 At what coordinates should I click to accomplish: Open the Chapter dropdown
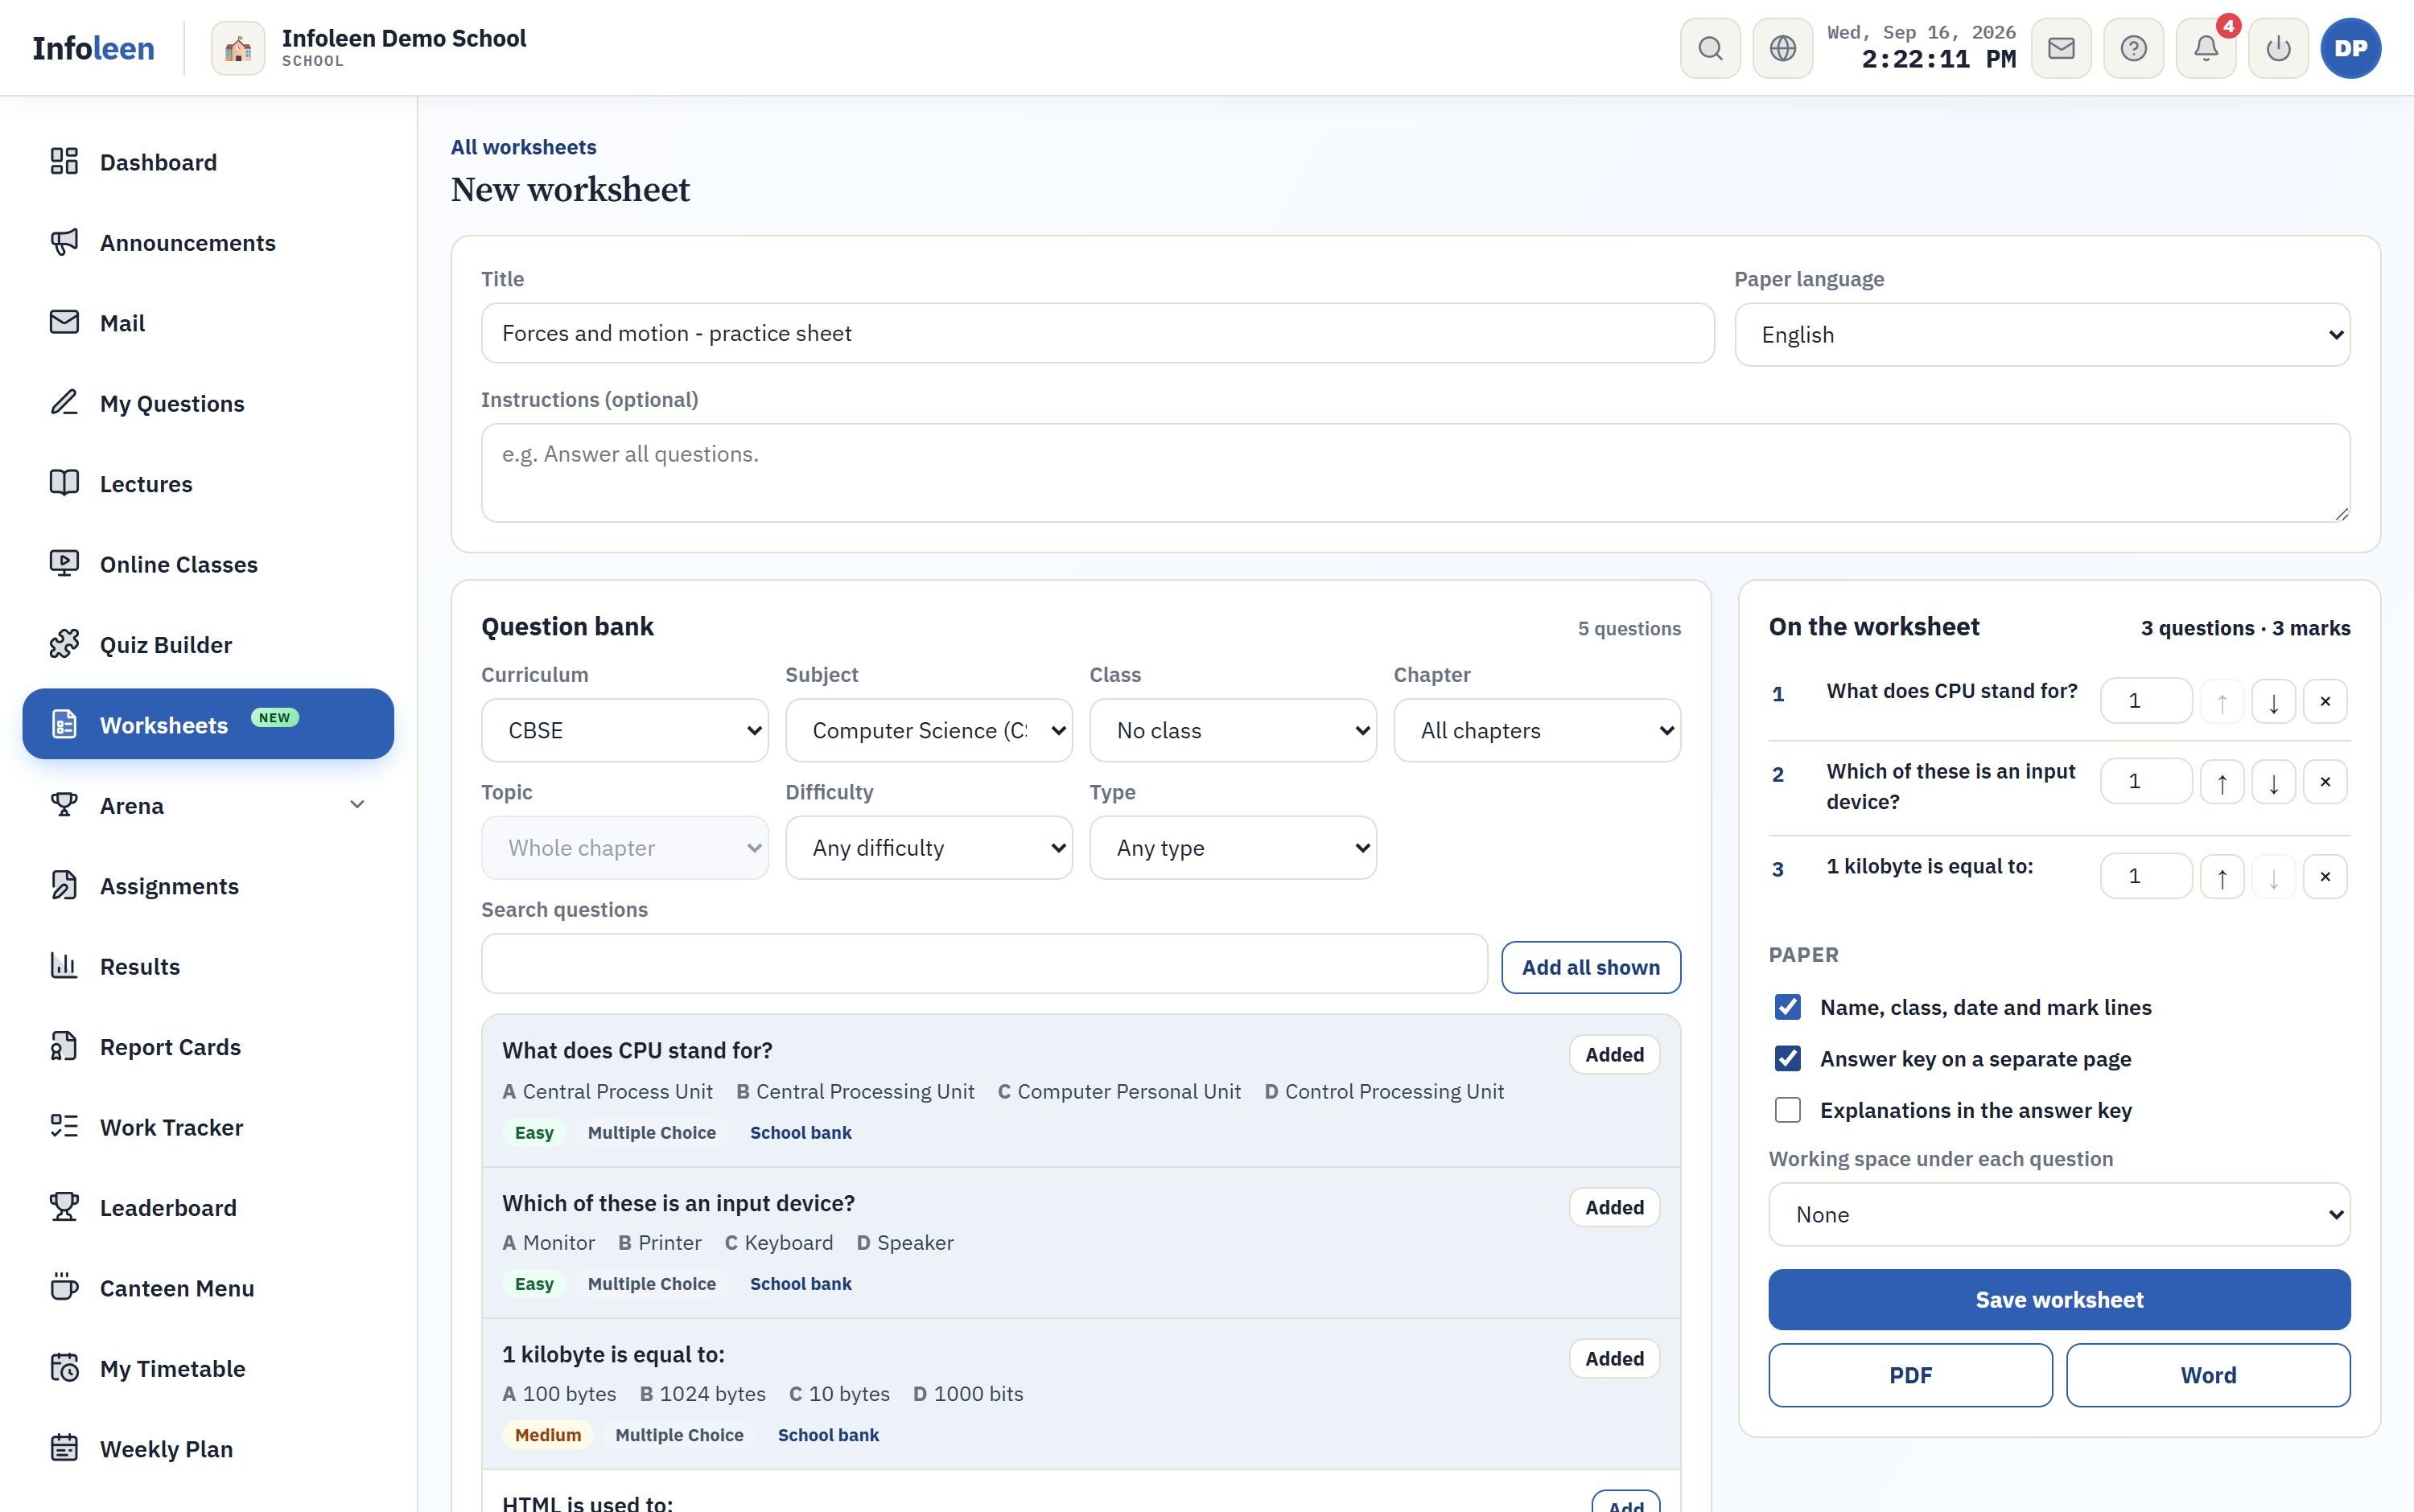[x=1537, y=731]
